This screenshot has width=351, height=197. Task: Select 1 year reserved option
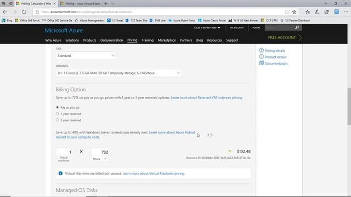[57, 113]
